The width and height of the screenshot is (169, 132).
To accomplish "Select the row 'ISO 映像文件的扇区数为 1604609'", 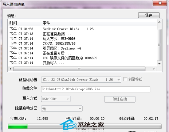I will [x=82, y=58].
